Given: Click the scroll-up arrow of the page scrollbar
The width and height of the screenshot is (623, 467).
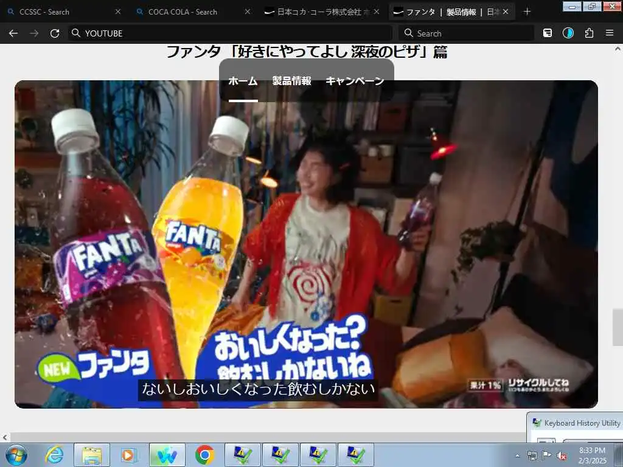Looking at the screenshot, I should tap(618, 49).
